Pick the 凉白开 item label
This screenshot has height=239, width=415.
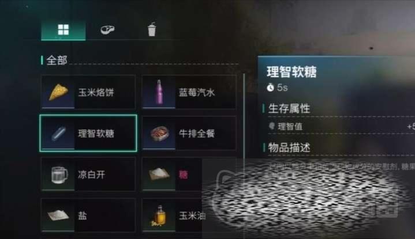tap(91, 174)
